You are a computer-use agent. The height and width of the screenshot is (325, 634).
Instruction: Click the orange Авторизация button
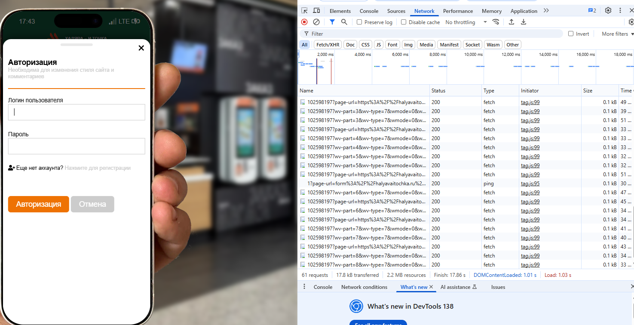[x=39, y=204]
